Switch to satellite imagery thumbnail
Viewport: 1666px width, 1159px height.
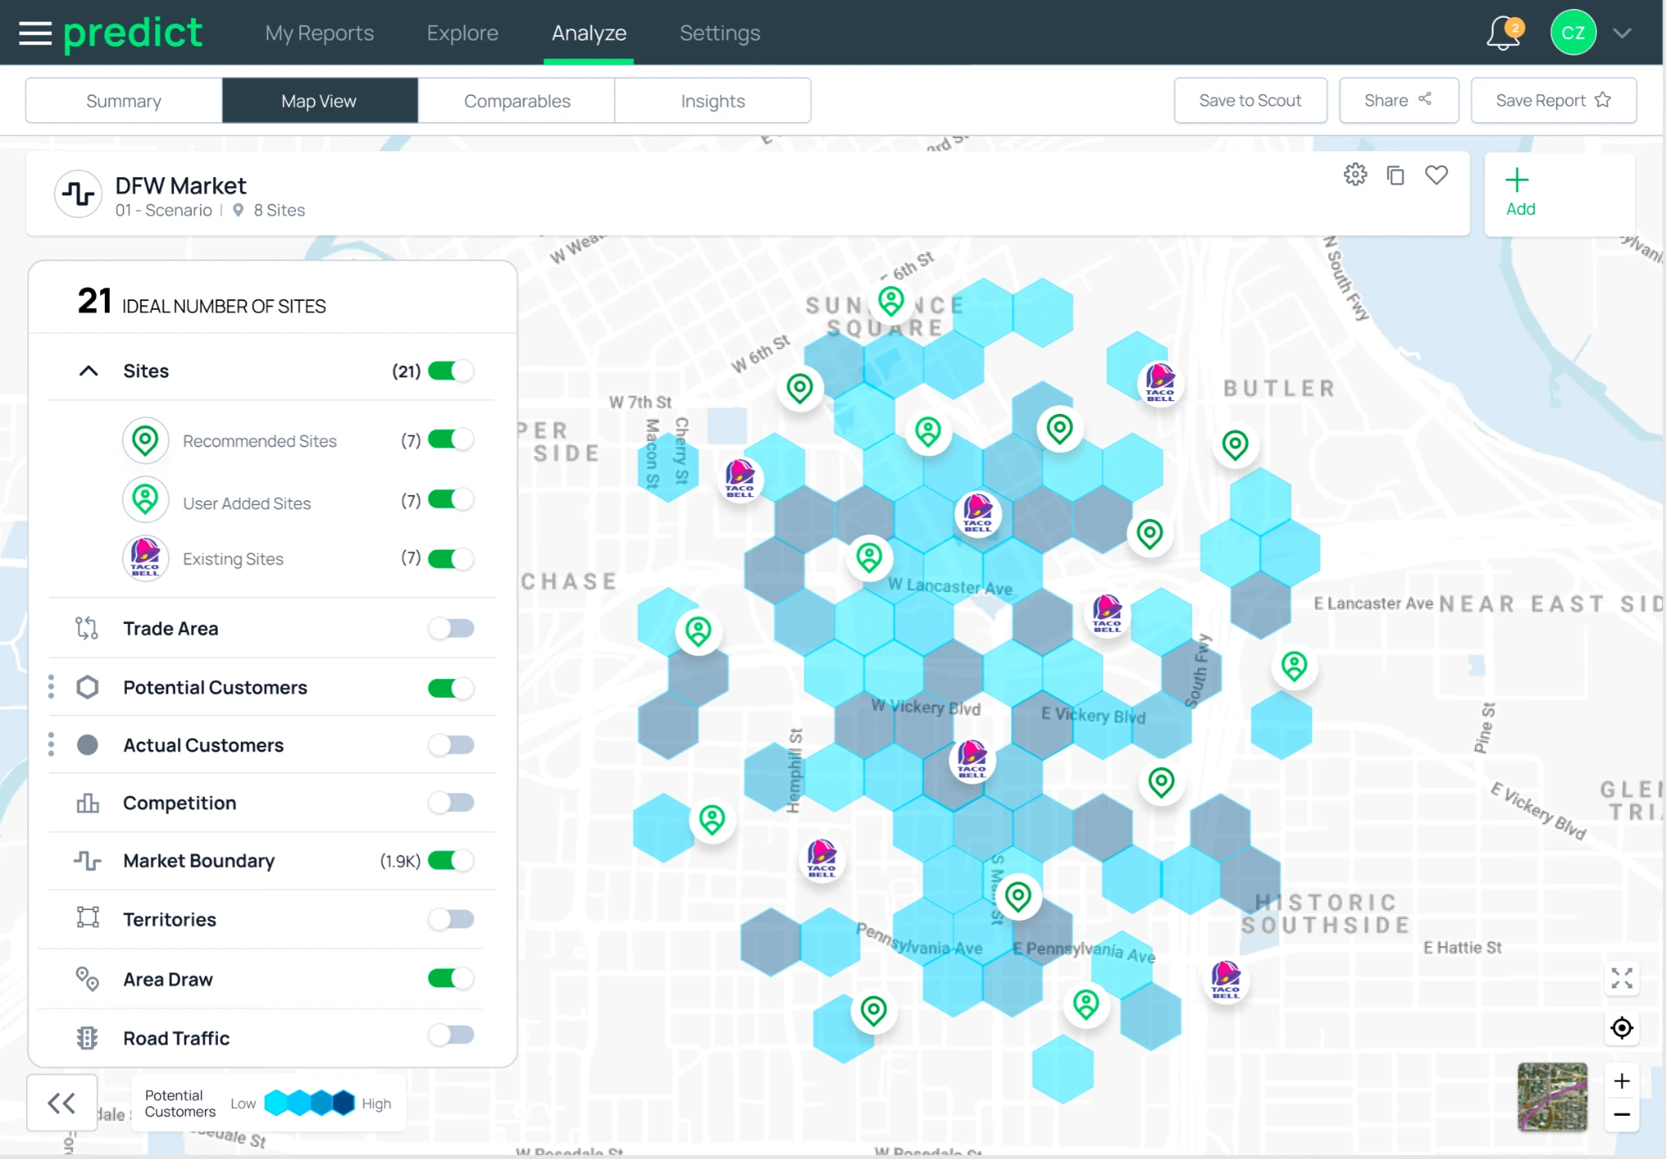point(1552,1096)
